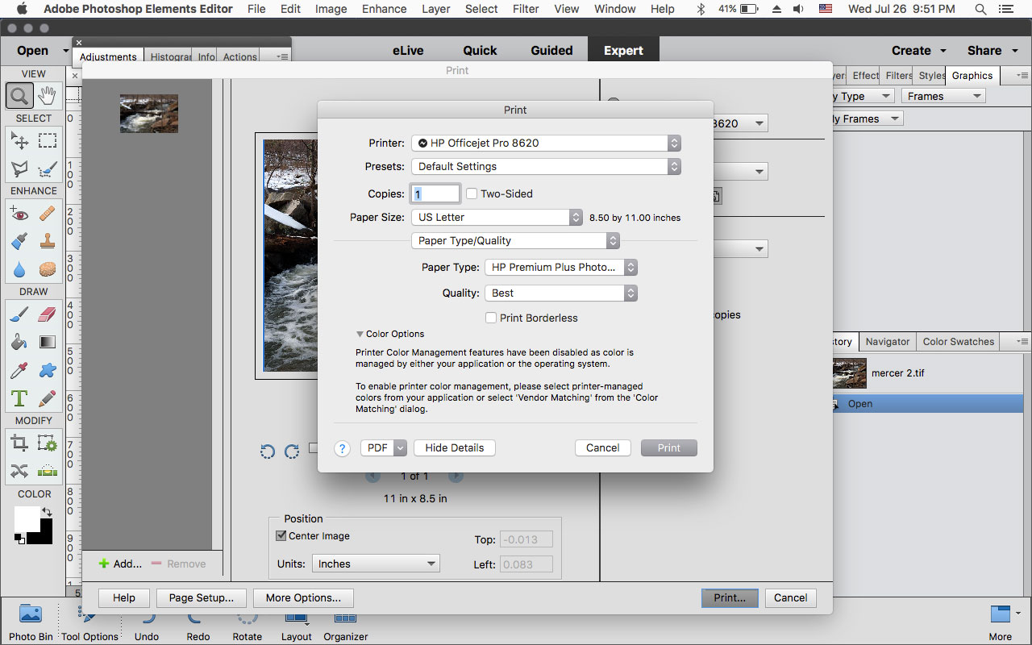Image resolution: width=1032 pixels, height=645 pixels.
Task: Click Print in the system print dialog
Action: pos(669,447)
